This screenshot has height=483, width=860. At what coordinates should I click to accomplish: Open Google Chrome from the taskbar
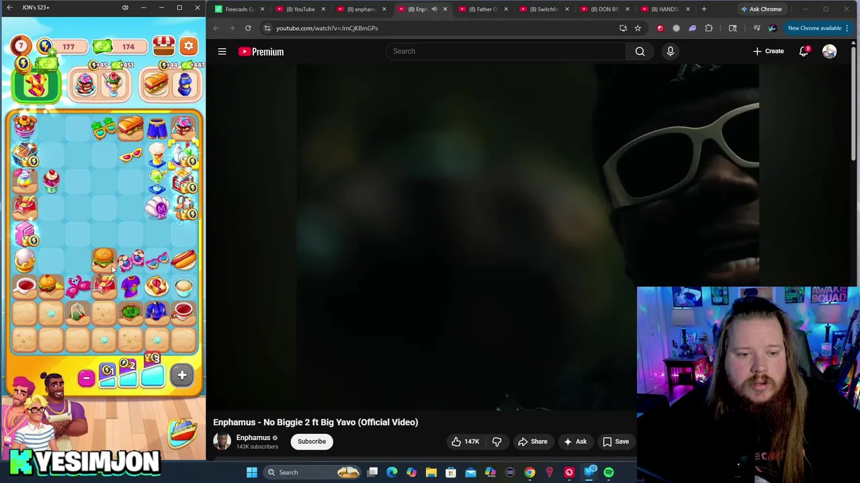530,472
